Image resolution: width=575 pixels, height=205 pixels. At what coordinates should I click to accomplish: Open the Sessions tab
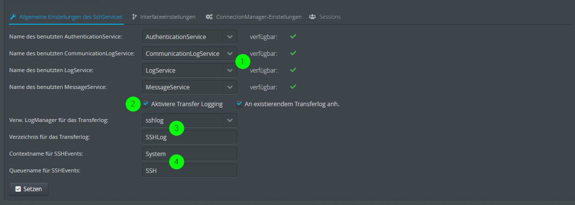pyautogui.click(x=329, y=17)
